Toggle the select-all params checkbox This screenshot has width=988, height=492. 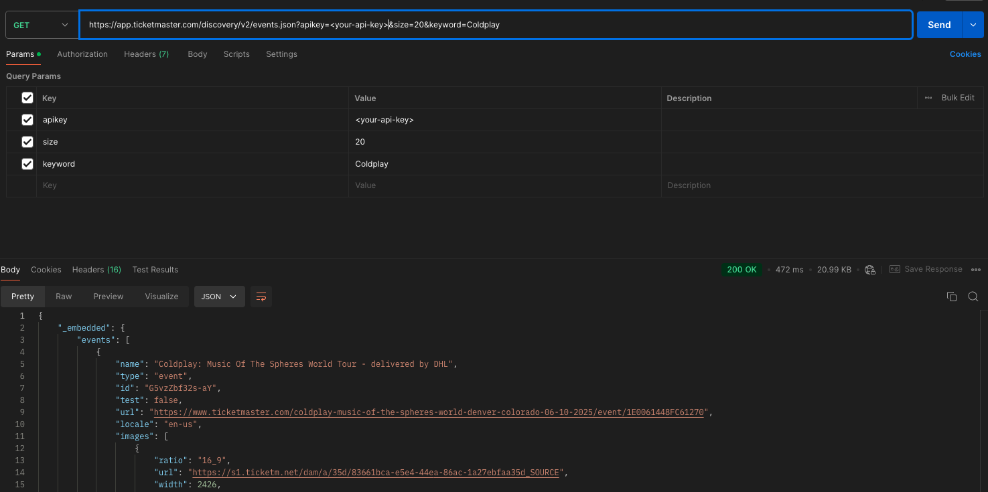(27, 98)
